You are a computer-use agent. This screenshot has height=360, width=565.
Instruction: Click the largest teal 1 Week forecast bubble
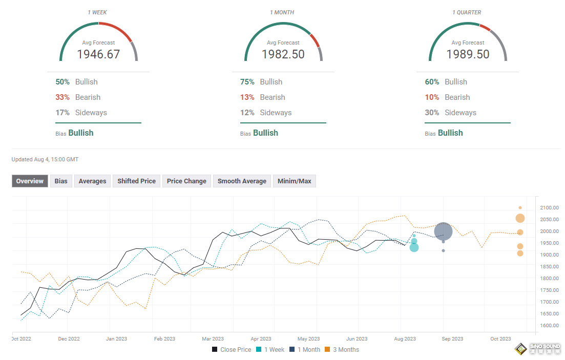[414, 248]
